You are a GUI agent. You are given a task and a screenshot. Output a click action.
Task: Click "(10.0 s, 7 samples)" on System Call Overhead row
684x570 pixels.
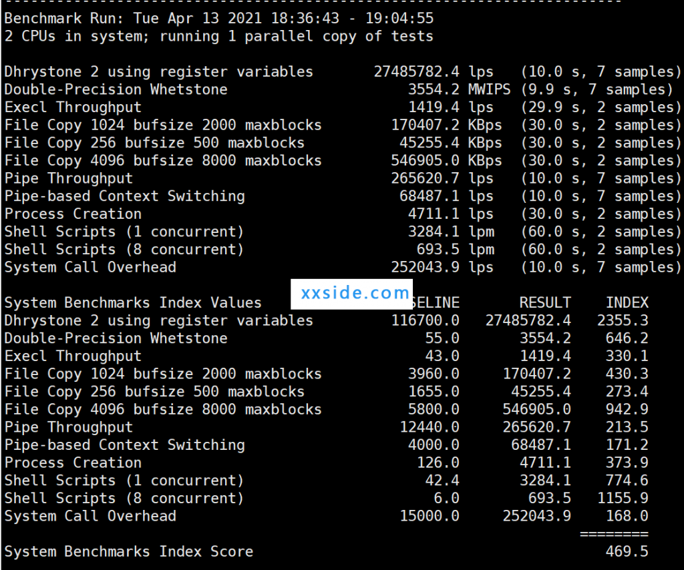point(601,267)
